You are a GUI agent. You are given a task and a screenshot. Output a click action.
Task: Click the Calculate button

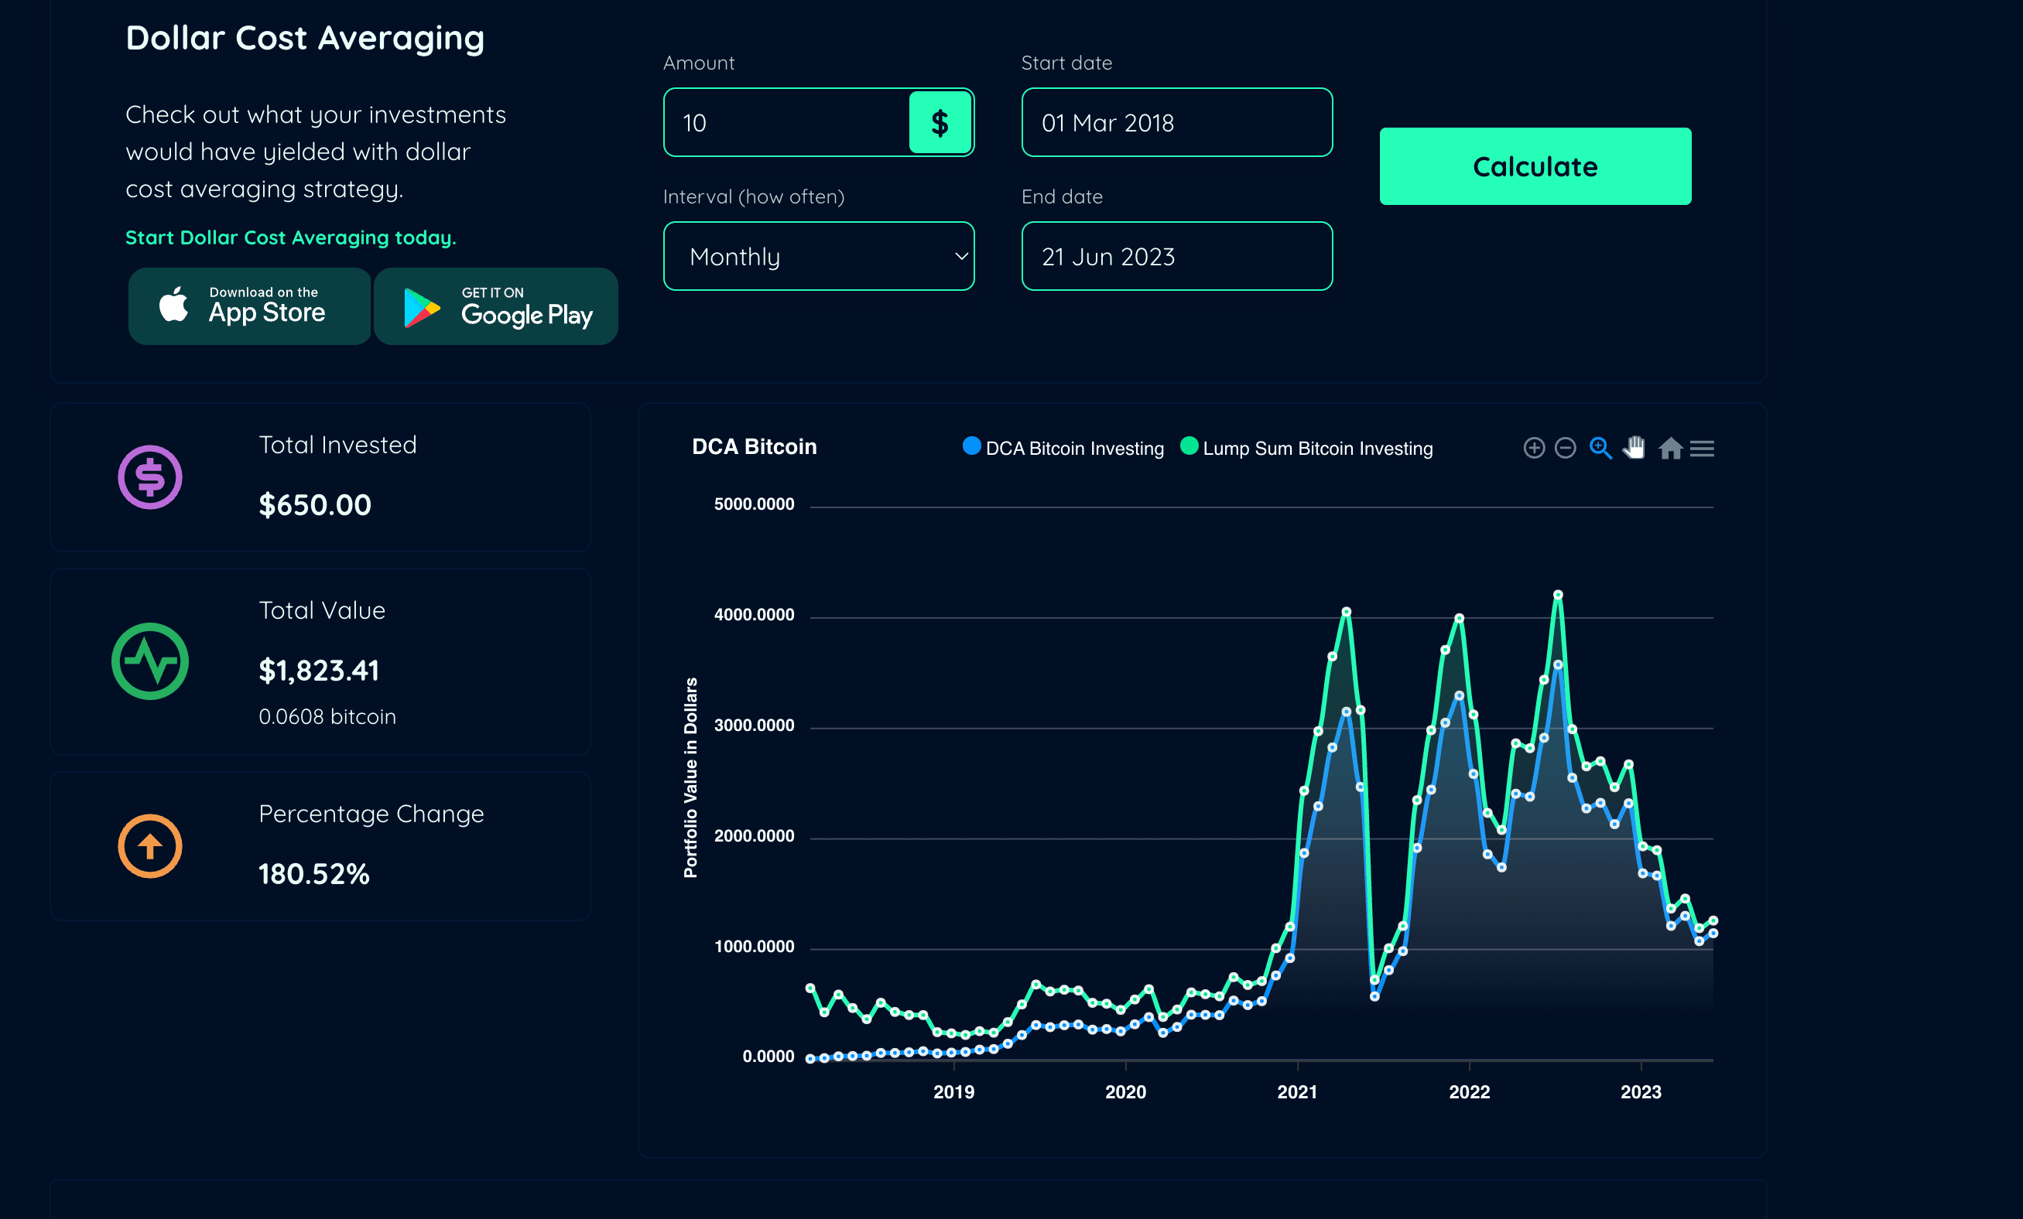pos(1535,166)
